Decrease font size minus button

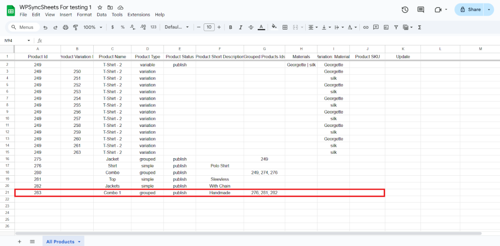pos(199,27)
